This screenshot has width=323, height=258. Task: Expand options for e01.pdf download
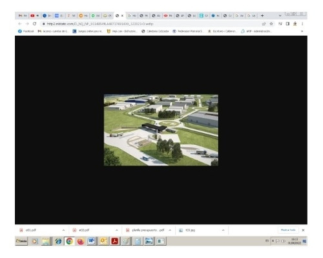click(63, 230)
